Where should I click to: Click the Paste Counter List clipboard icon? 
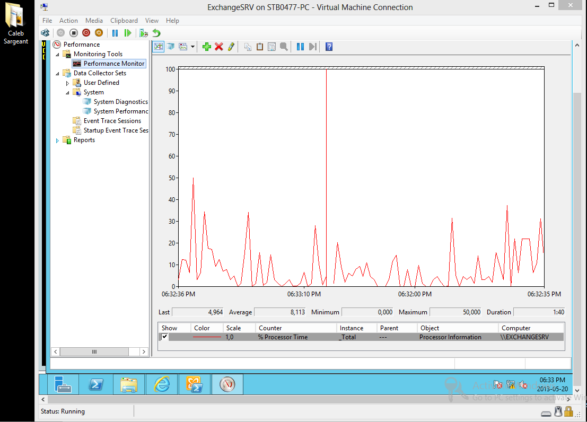pyautogui.click(x=260, y=47)
